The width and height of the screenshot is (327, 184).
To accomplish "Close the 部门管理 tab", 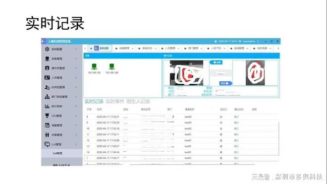I will coord(201,49).
